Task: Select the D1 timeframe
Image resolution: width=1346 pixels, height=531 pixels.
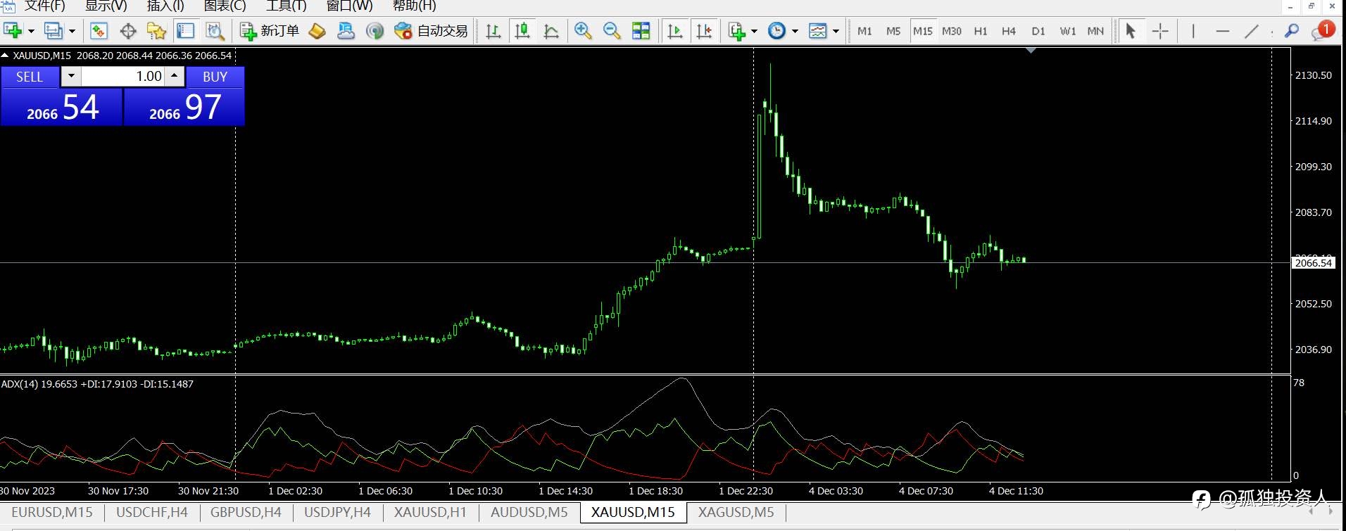Action: [x=1038, y=31]
